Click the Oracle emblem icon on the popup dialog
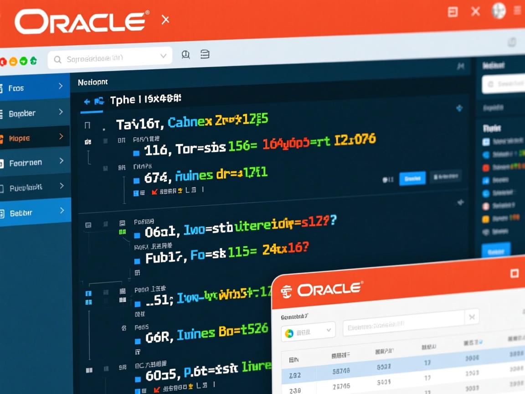Viewport: 525px width, 394px height. [x=286, y=290]
